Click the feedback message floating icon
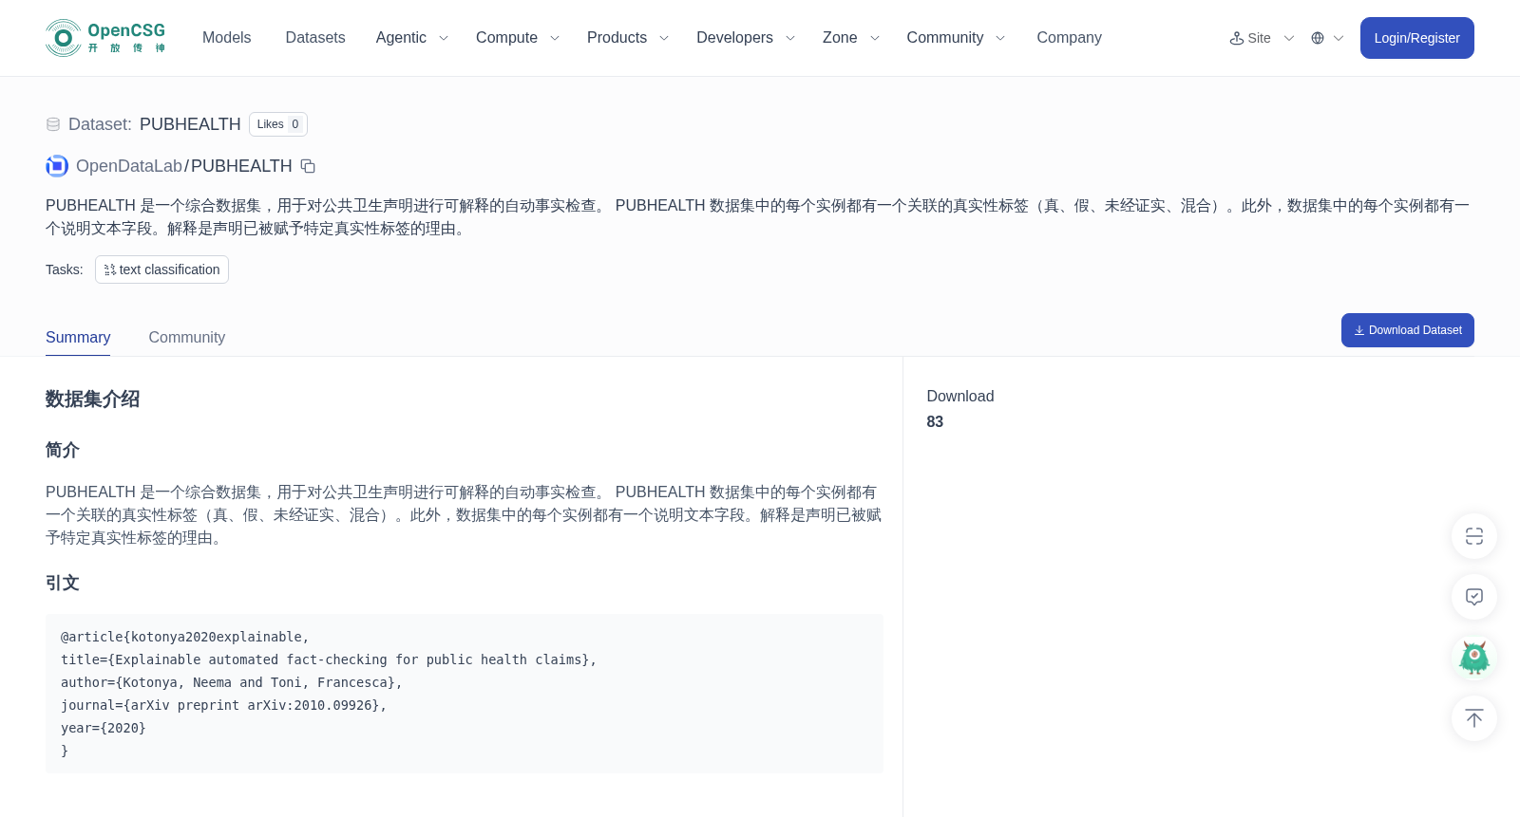1520x817 pixels. coord(1474,597)
